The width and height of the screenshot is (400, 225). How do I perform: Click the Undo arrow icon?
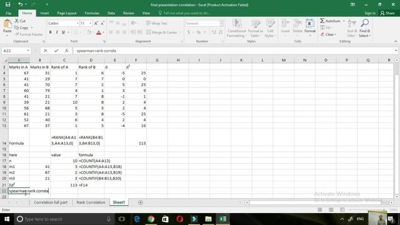(20, 4)
